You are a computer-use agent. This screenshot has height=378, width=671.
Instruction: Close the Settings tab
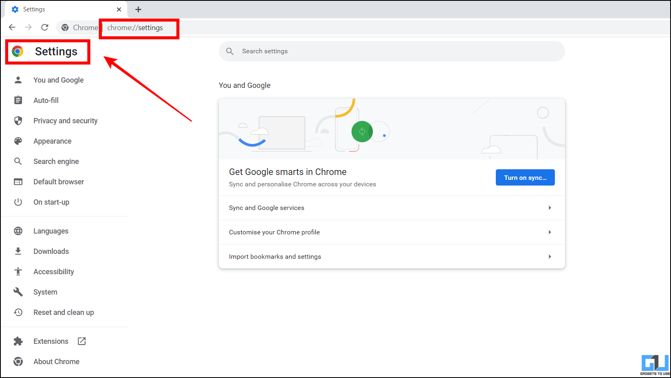point(119,9)
